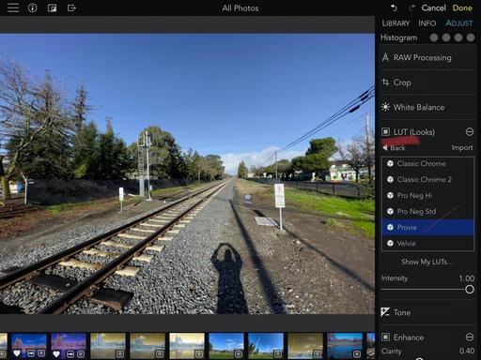Click the Intensity label
Image resolution: width=481 pixels, height=360 pixels.
tap(395, 278)
